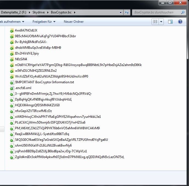189x186 pixels.
Task: Click file icon of ZglJd4mIDr3okFfMJo4pkwfh07j5dJmD7PMX61xg
Action: 12,157
